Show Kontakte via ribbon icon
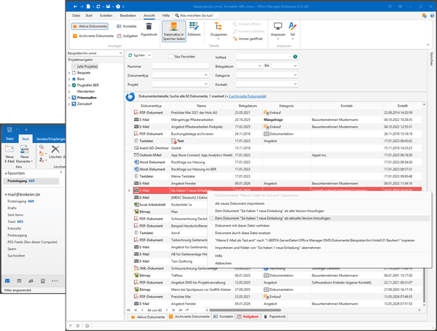This screenshot has width=437, height=331. click(127, 26)
